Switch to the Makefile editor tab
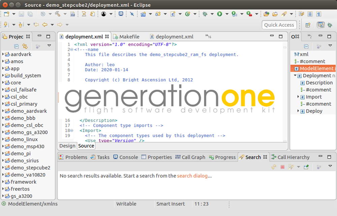 tap(126, 37)
